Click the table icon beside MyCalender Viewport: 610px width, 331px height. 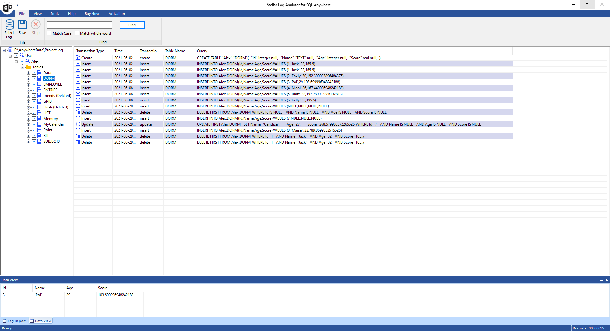point(39,124)
